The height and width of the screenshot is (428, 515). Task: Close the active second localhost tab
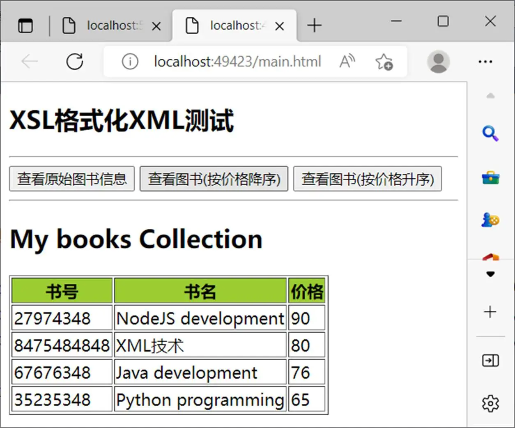[279, 26]
